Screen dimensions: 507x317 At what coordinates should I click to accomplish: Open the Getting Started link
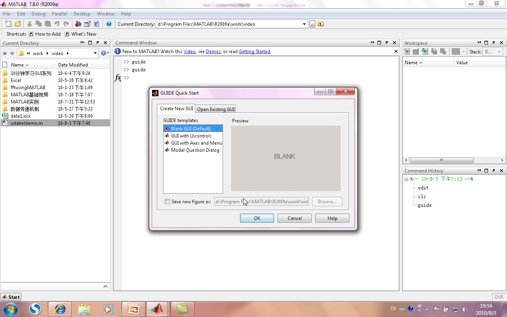(x=254, y=52)
